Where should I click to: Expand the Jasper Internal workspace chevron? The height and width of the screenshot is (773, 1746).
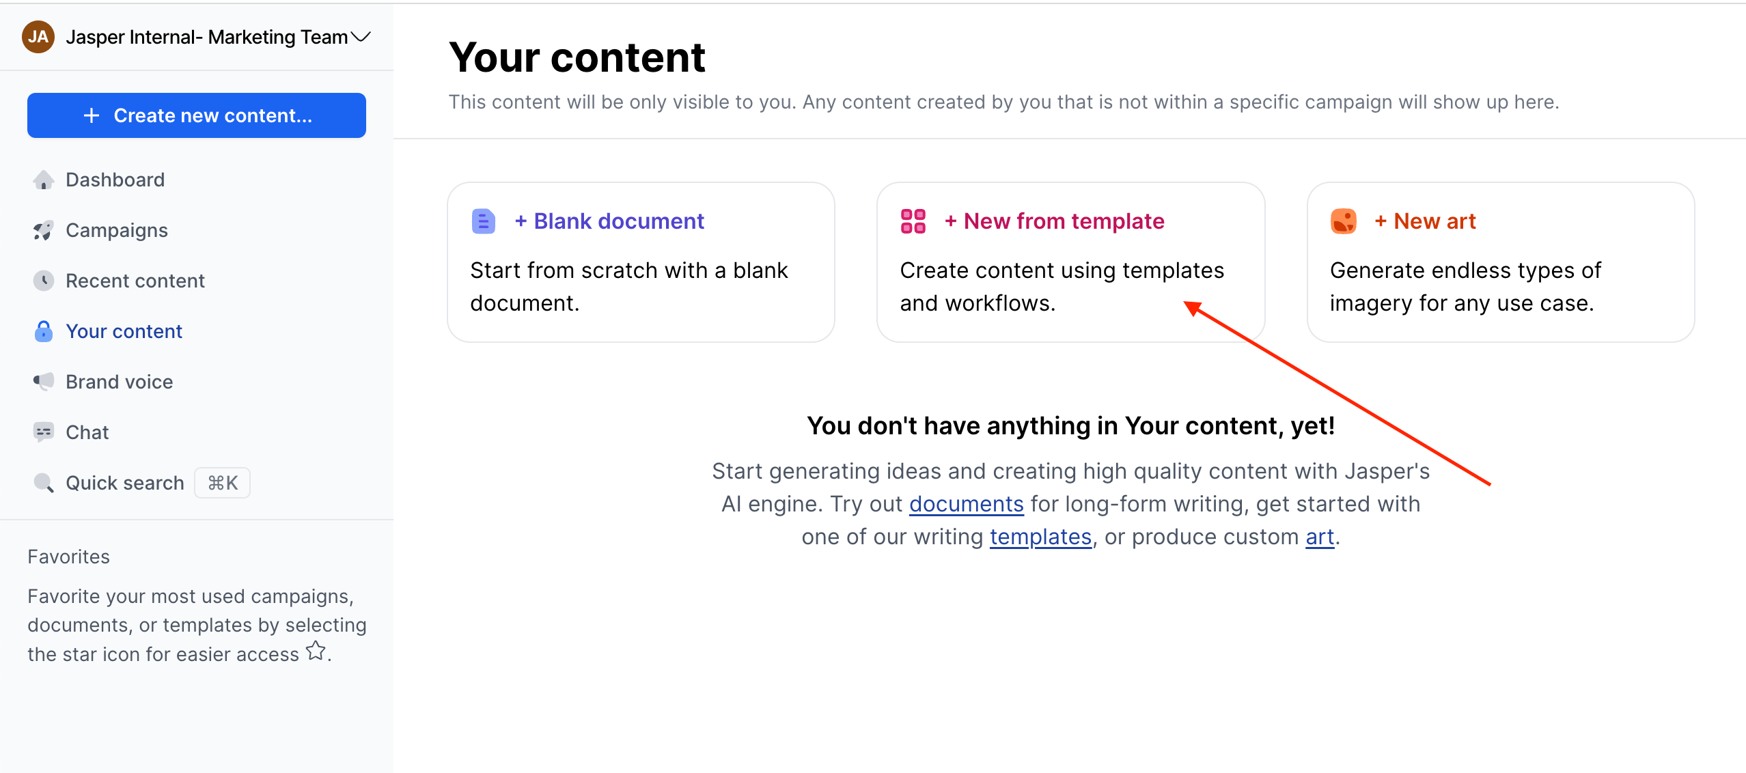coord(361,37)
